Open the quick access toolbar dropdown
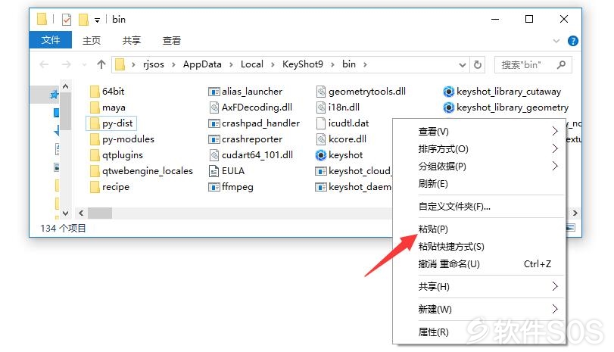Image resolution: width=614 pixels, height=352 pixels. click(x=97, y=20)
